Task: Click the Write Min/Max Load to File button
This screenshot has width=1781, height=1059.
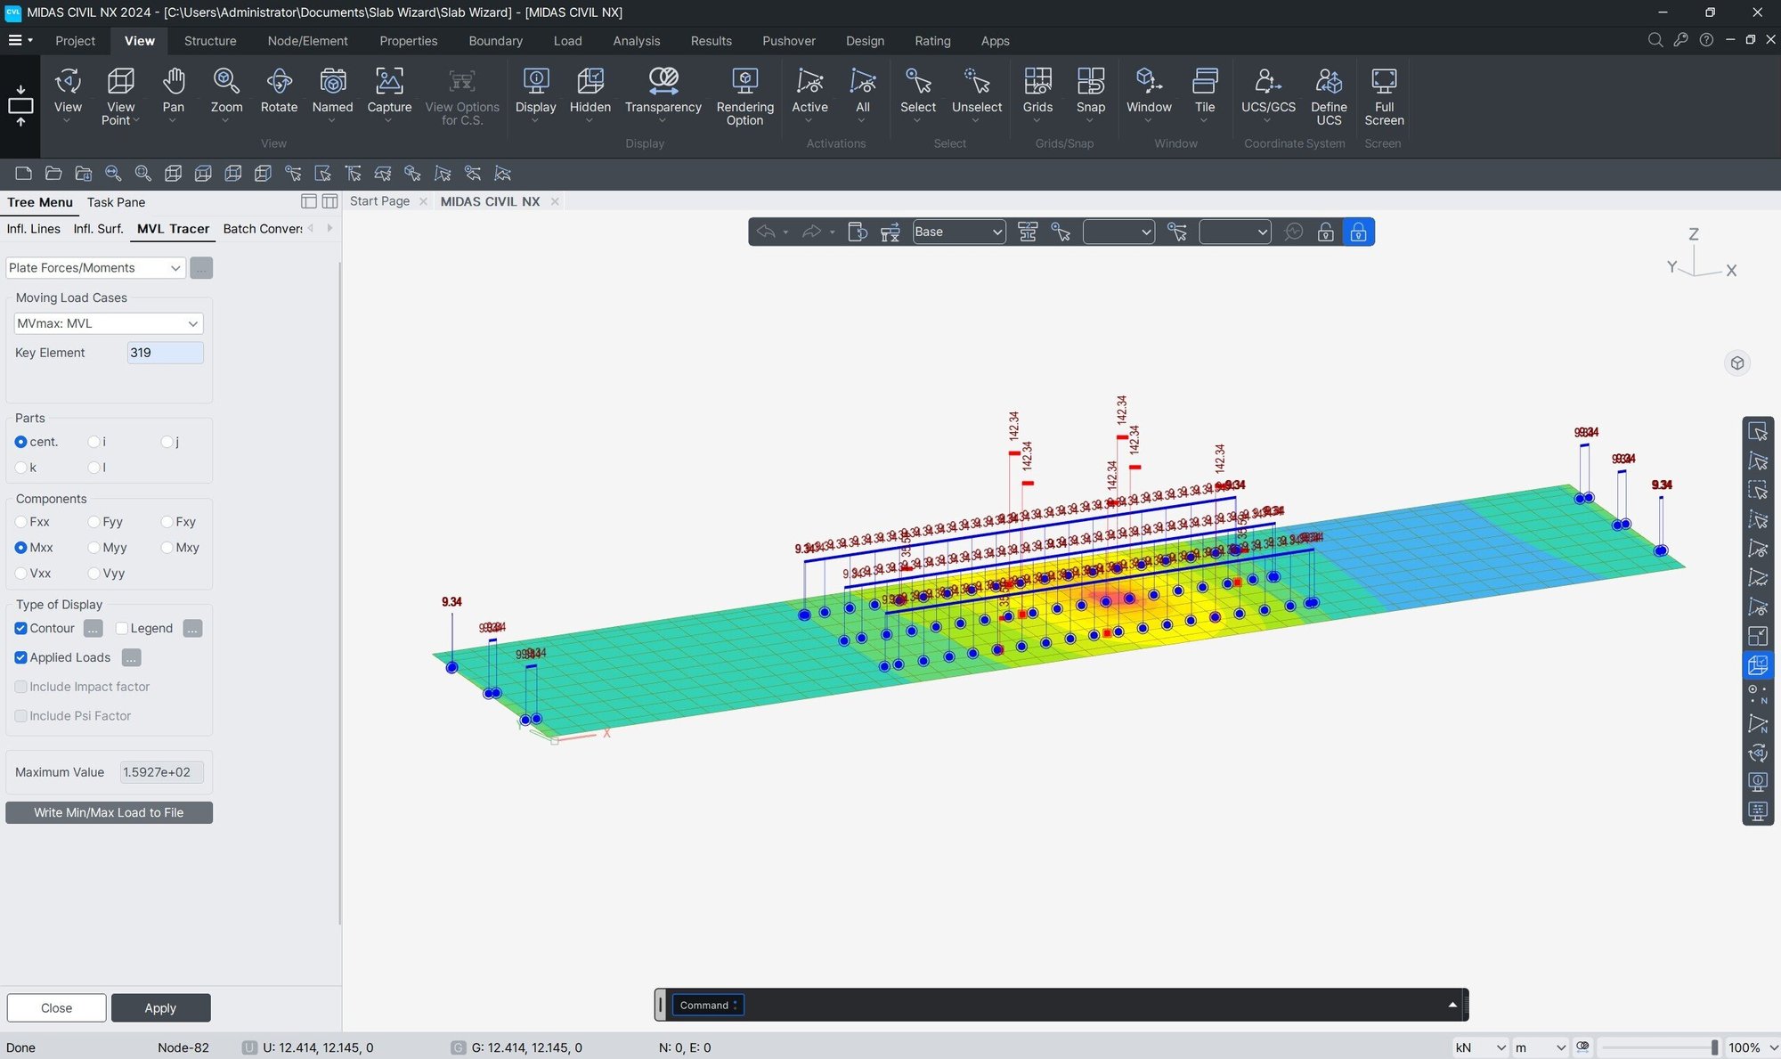Action: pyautogui.click(x=109, y=812)
